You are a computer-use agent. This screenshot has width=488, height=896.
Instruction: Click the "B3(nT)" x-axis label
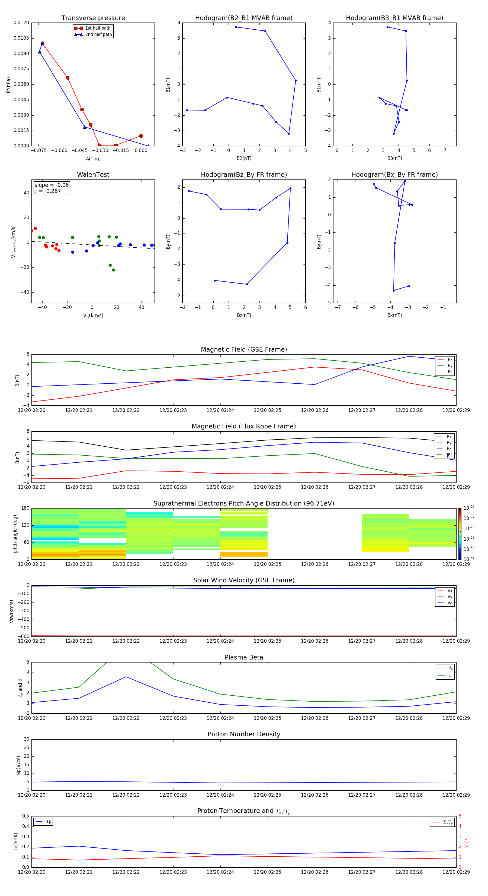(x=394, y=158)
